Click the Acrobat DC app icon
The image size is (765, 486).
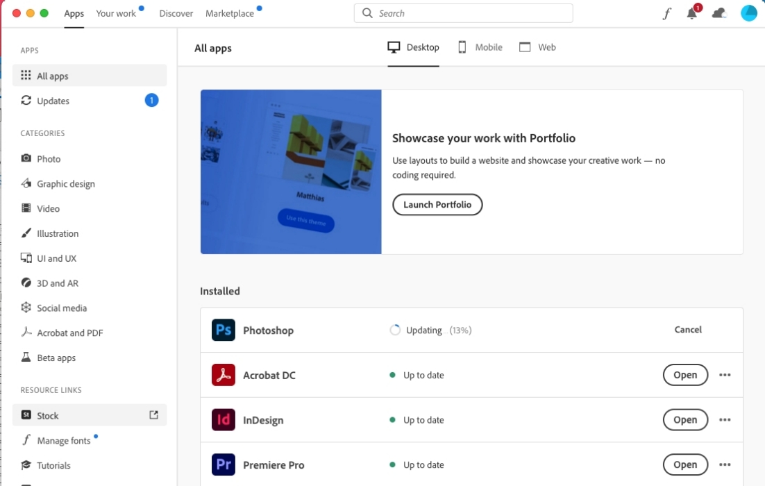pos(224,375)
